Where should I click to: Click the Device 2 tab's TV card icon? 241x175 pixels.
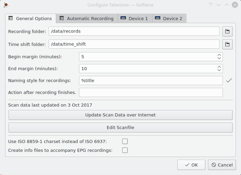[158, 18]
